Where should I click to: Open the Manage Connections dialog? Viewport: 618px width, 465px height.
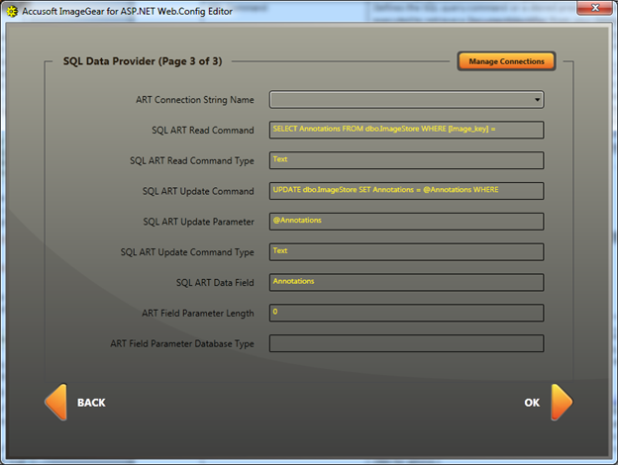coord(506,61)
